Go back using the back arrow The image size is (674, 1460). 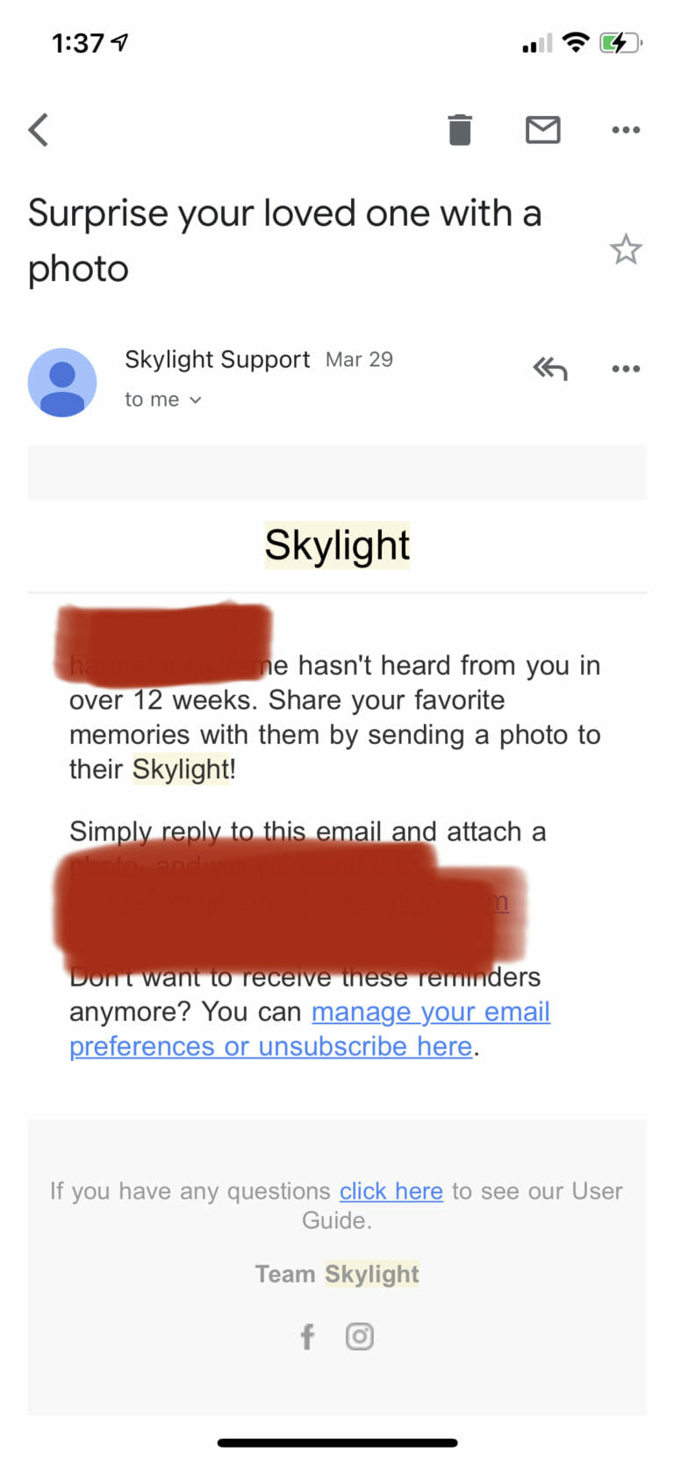click(x=39, y=130)
